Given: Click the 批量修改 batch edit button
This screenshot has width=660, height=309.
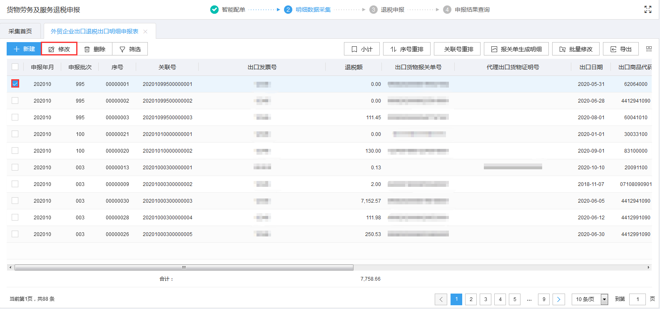Looking at the screenshot, I should pos(575,49).
